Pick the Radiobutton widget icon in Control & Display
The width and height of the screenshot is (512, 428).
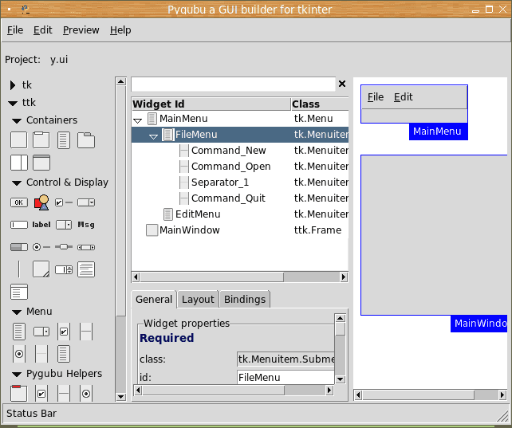click(41, 247)
